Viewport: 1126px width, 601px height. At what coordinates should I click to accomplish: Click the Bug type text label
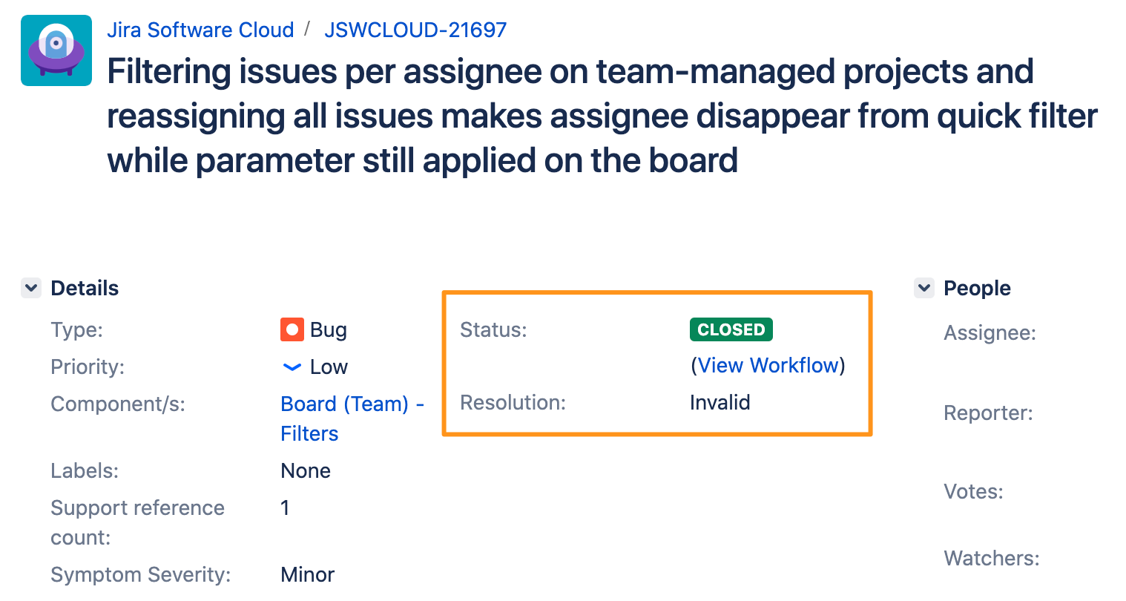click(x=329, y=329)
